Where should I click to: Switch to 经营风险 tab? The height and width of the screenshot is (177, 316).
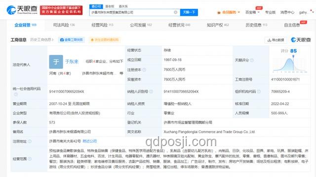pyautogui.click(x=102, y=25)
